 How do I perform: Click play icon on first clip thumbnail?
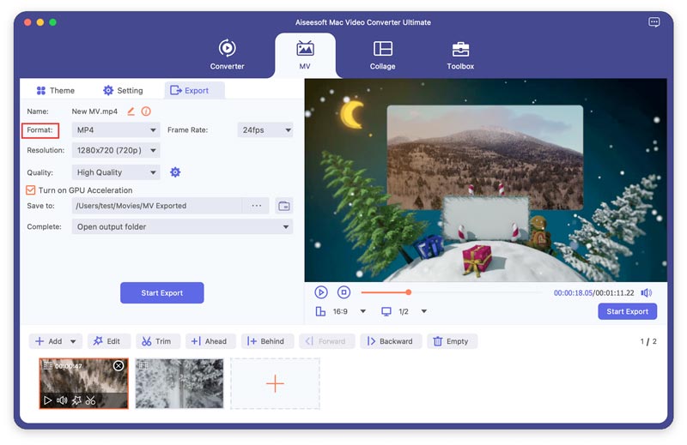pyautogui.click(x=48, y=400)
